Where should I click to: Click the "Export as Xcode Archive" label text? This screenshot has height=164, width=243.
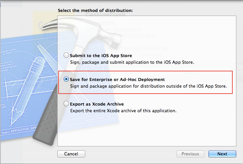coord(97,104)
